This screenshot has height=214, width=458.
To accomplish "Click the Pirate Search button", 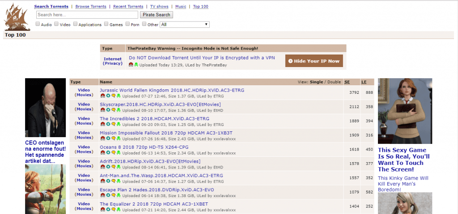I will click(157, 15).
